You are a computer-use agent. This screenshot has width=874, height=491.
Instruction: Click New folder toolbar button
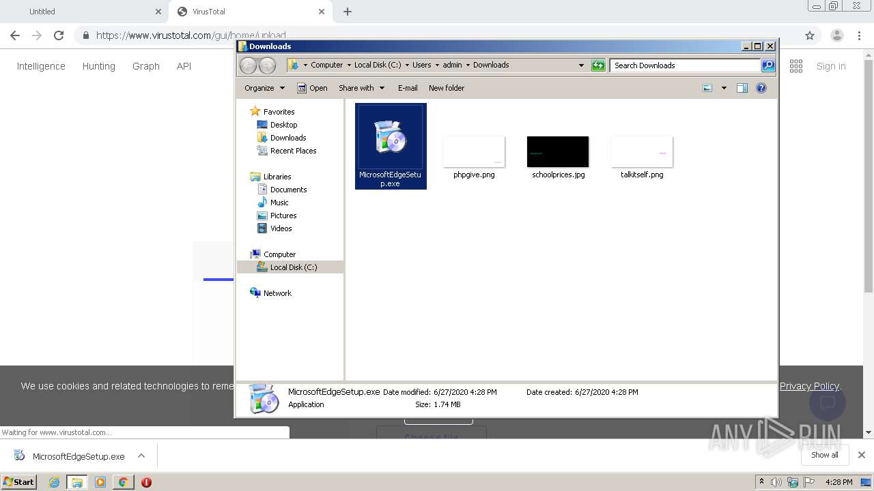click(447, 88)
